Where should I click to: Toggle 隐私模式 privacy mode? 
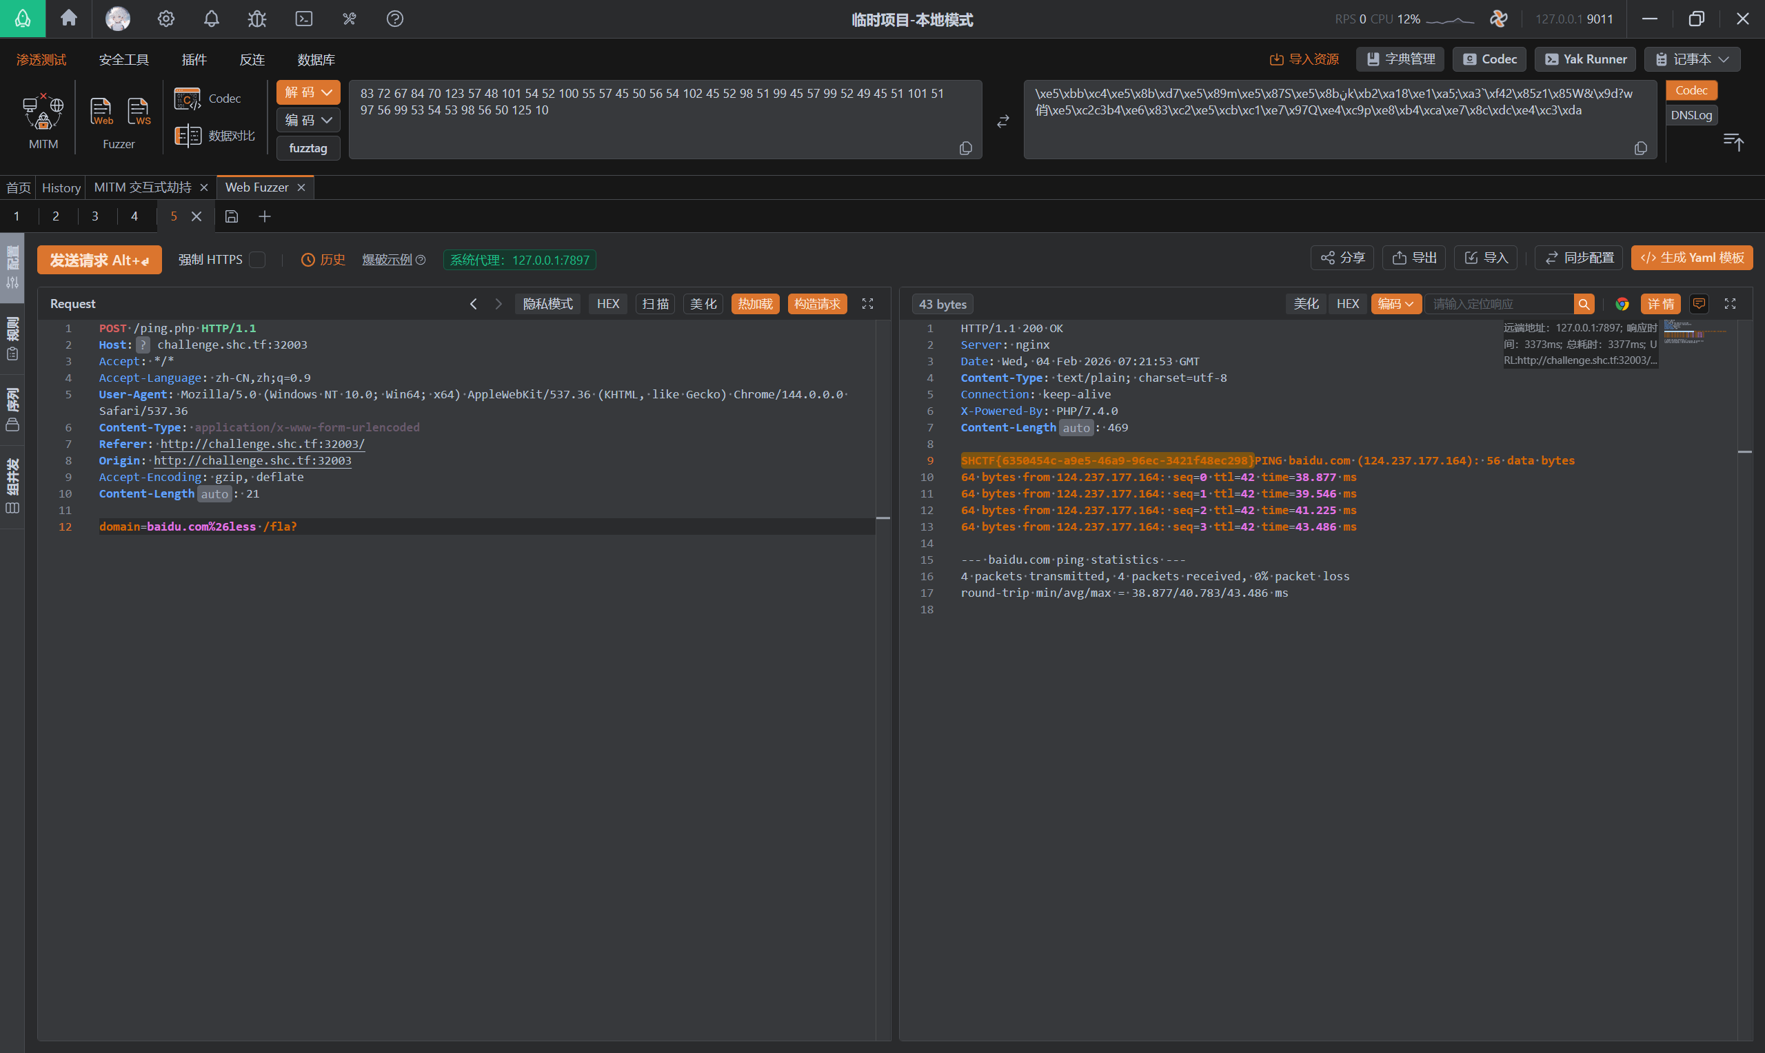(548, 304)
